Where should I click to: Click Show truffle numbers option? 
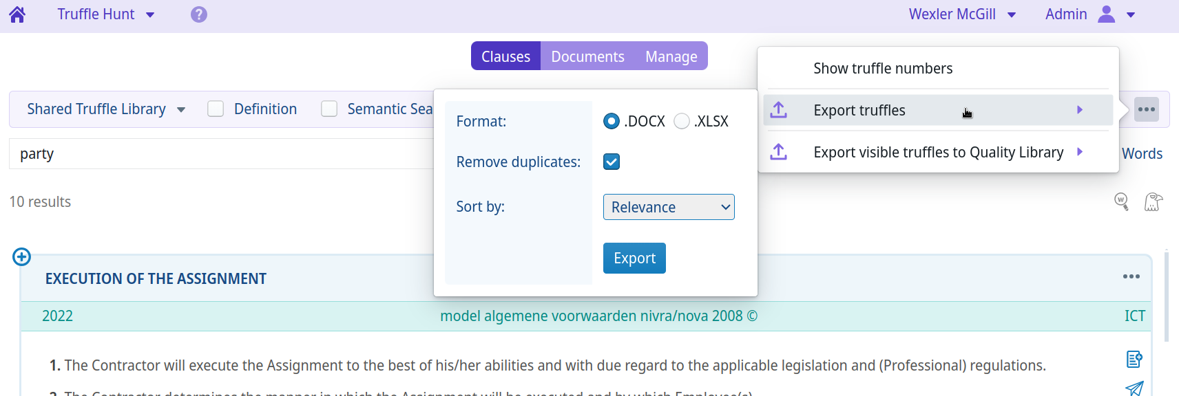tap(883, 69)
